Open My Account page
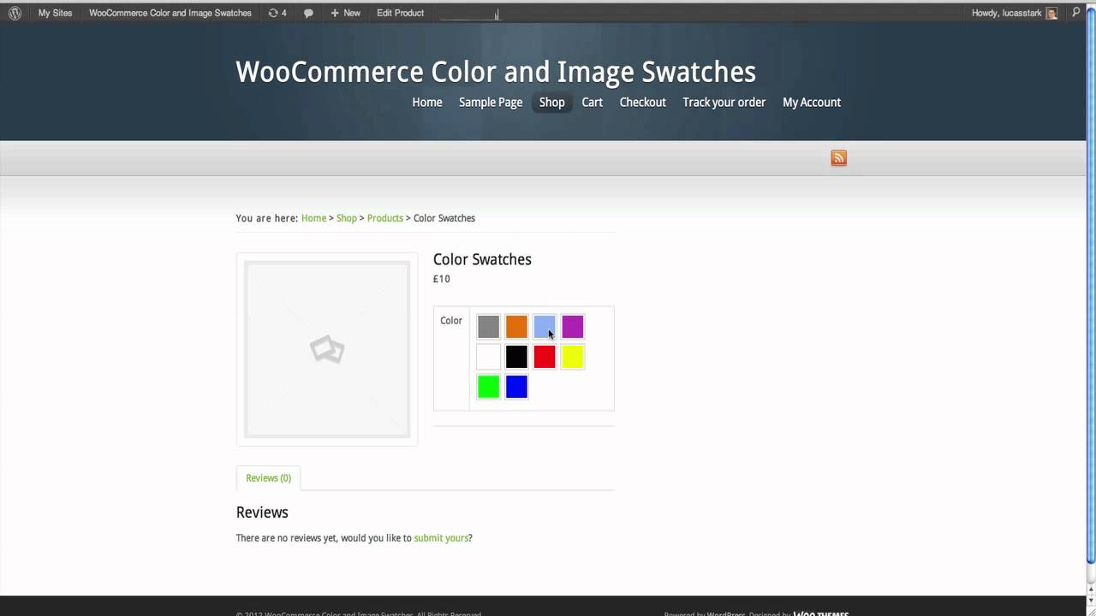 coord(812,102)
